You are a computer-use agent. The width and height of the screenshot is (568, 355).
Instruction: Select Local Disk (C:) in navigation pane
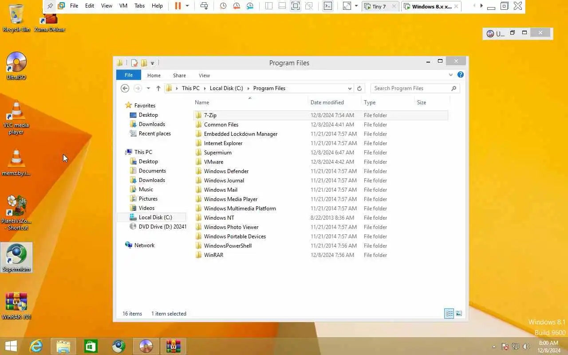pos(155,217)
